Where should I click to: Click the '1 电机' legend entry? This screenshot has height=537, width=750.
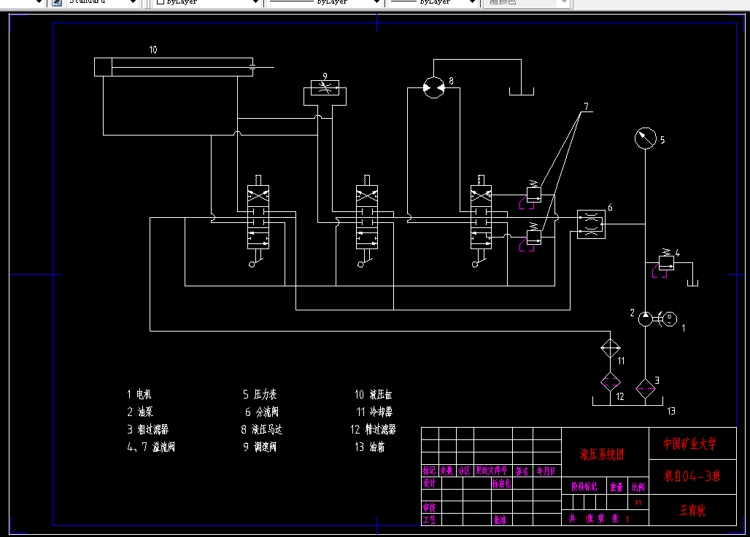point(139,394)
